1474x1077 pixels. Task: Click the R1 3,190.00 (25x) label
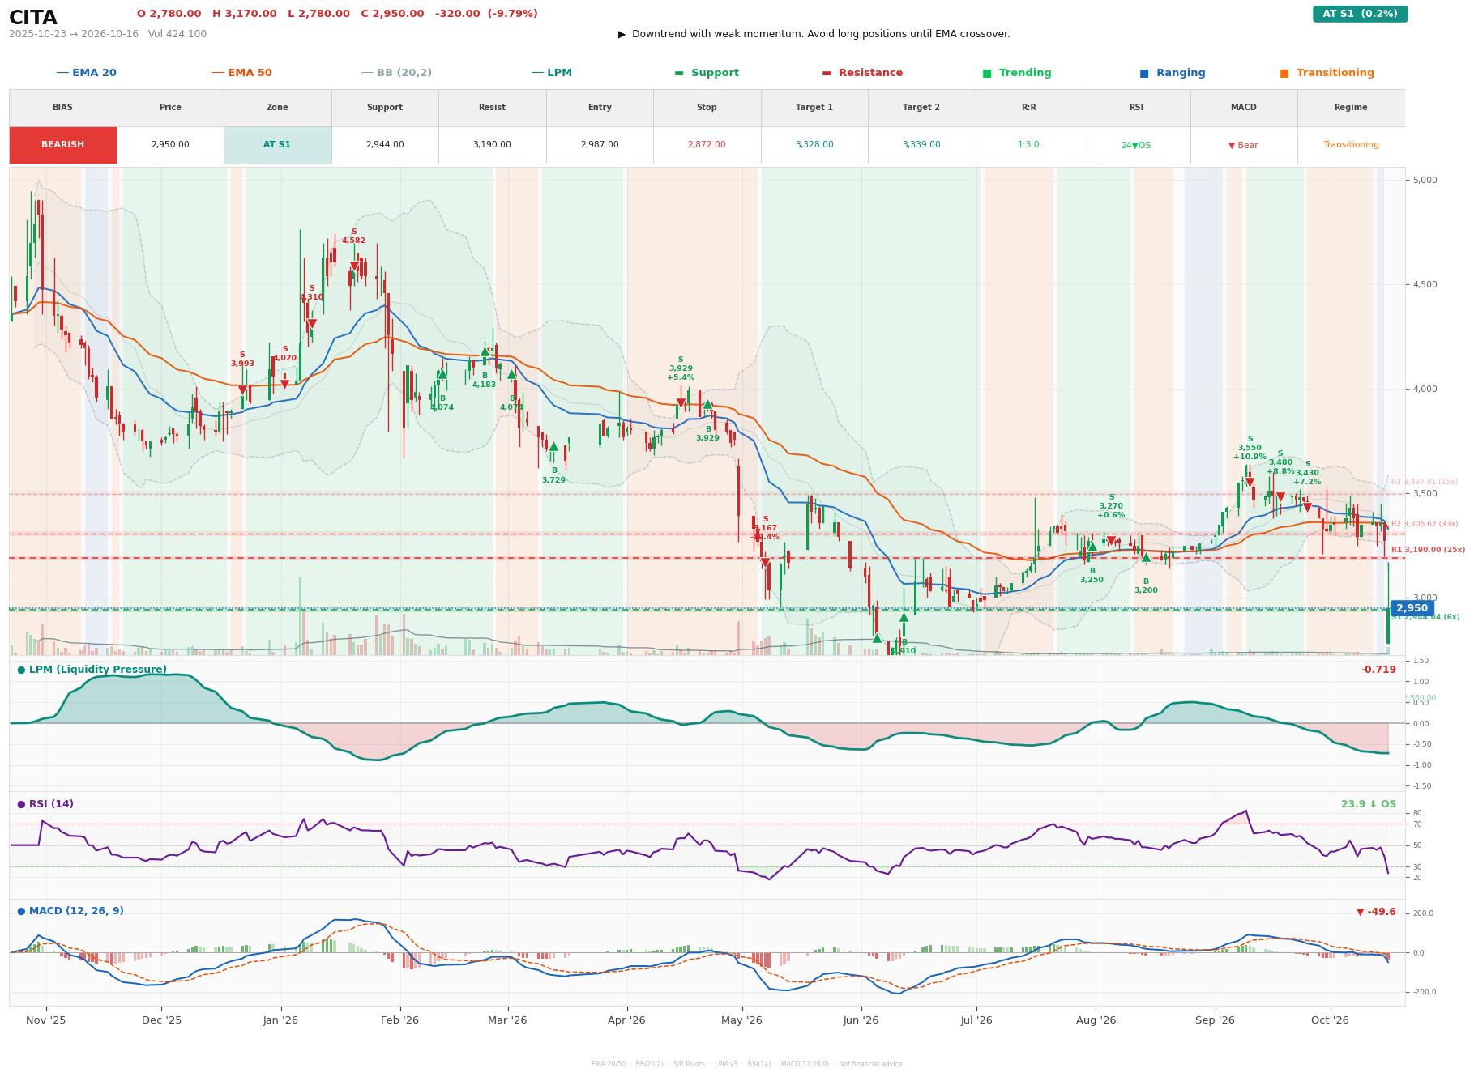(1428, 550)
